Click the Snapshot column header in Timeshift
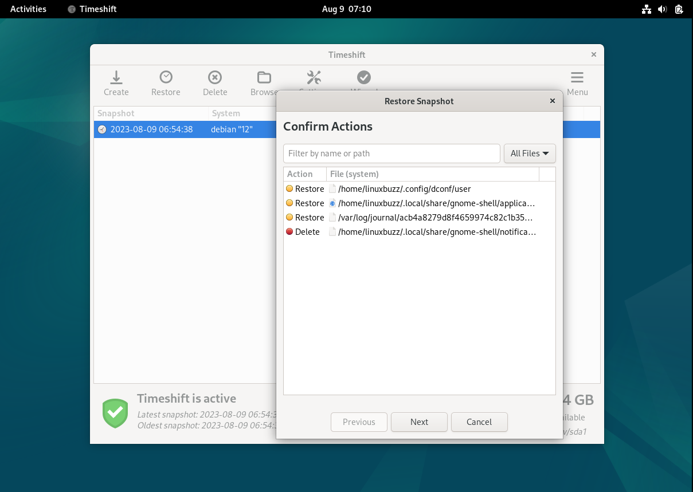This screenshot has height=492, width=693. pyautogui.click(x=151, y=113)
